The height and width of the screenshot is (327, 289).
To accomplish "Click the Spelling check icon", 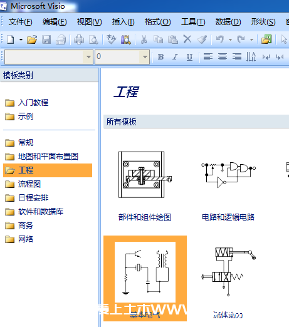I will (111, 39).
